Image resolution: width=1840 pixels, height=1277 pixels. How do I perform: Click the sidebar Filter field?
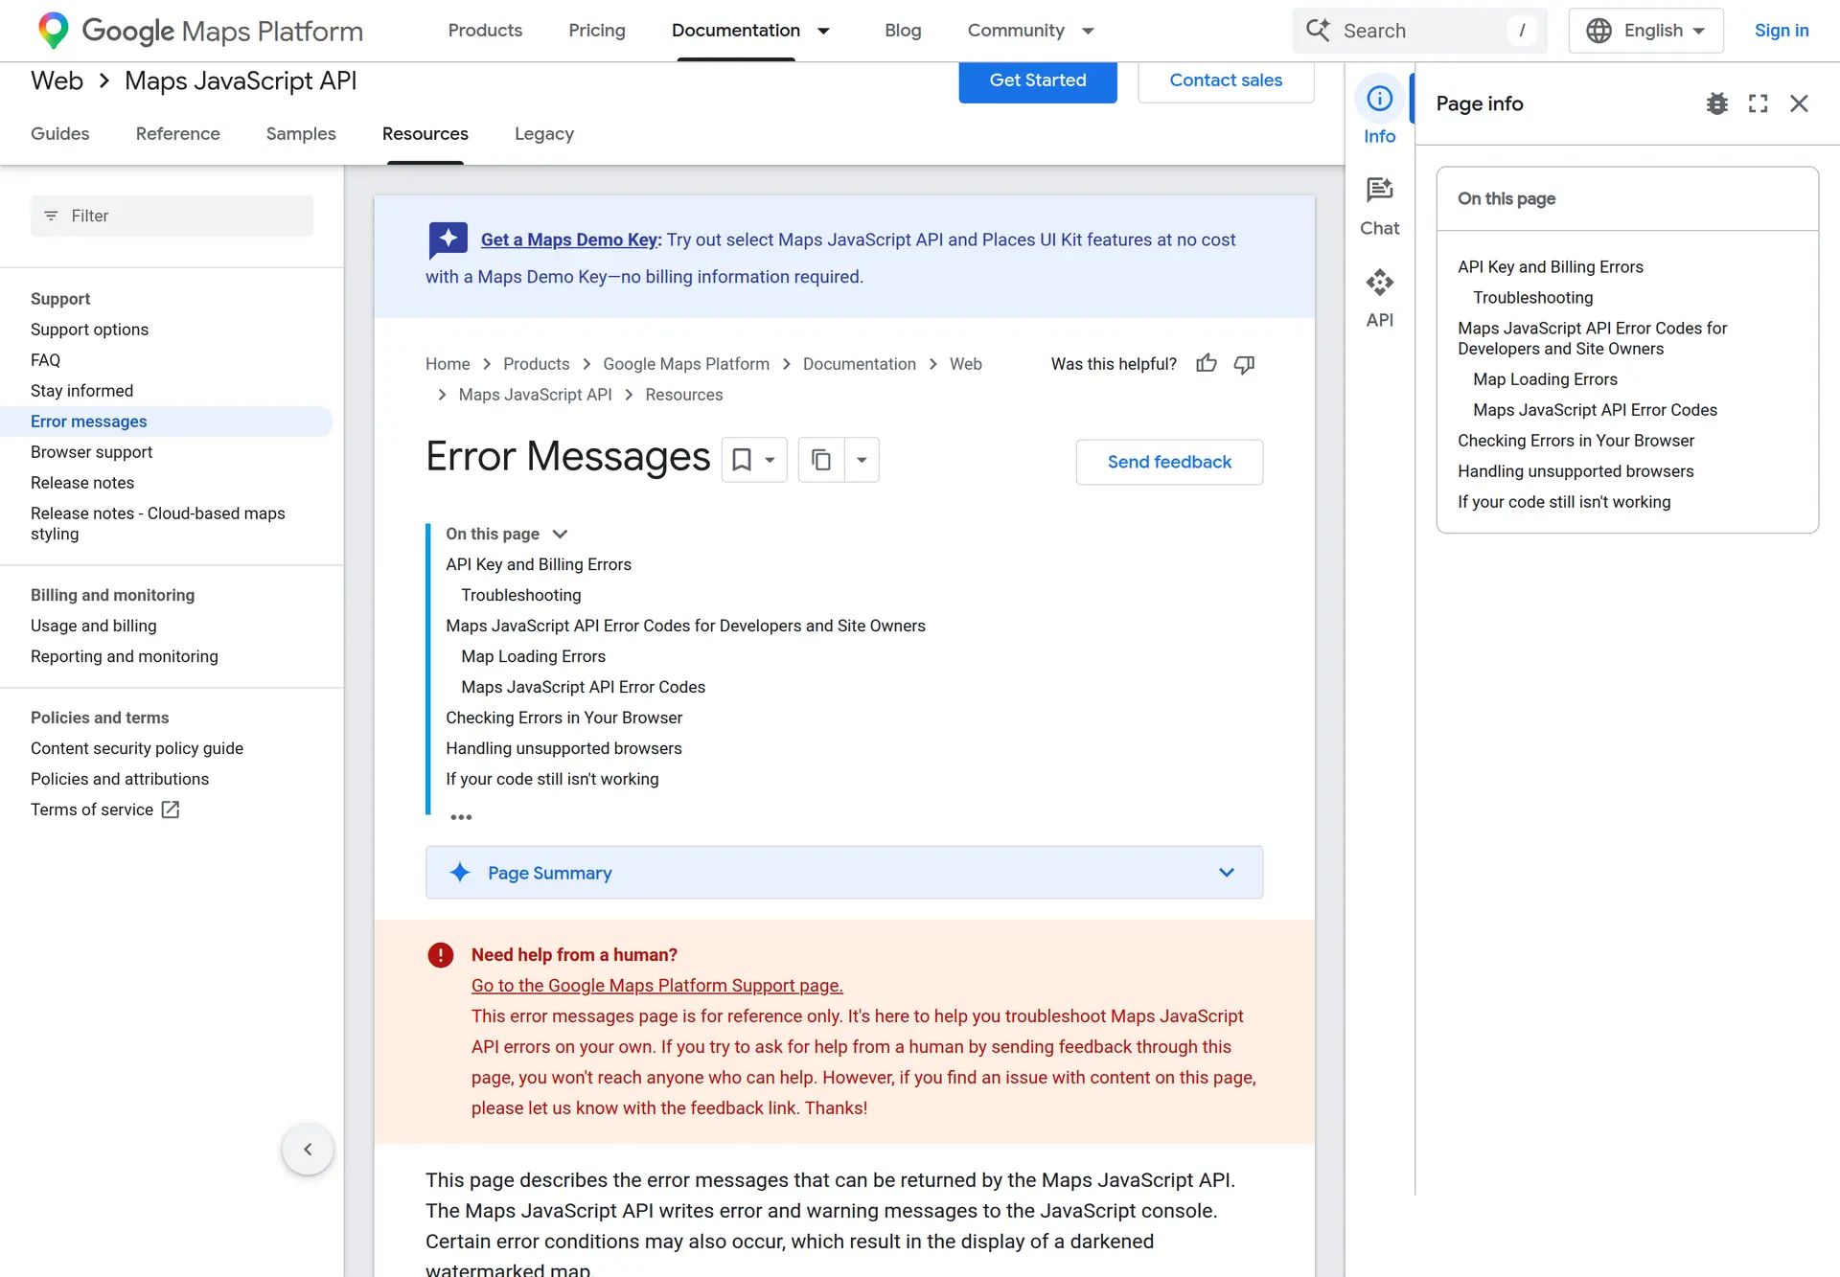pos(172,216)
